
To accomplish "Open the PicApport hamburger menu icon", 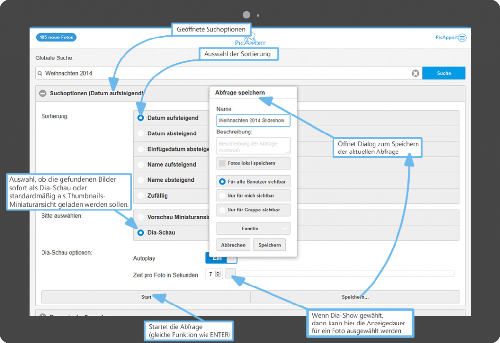I will [x=462, y=38].
